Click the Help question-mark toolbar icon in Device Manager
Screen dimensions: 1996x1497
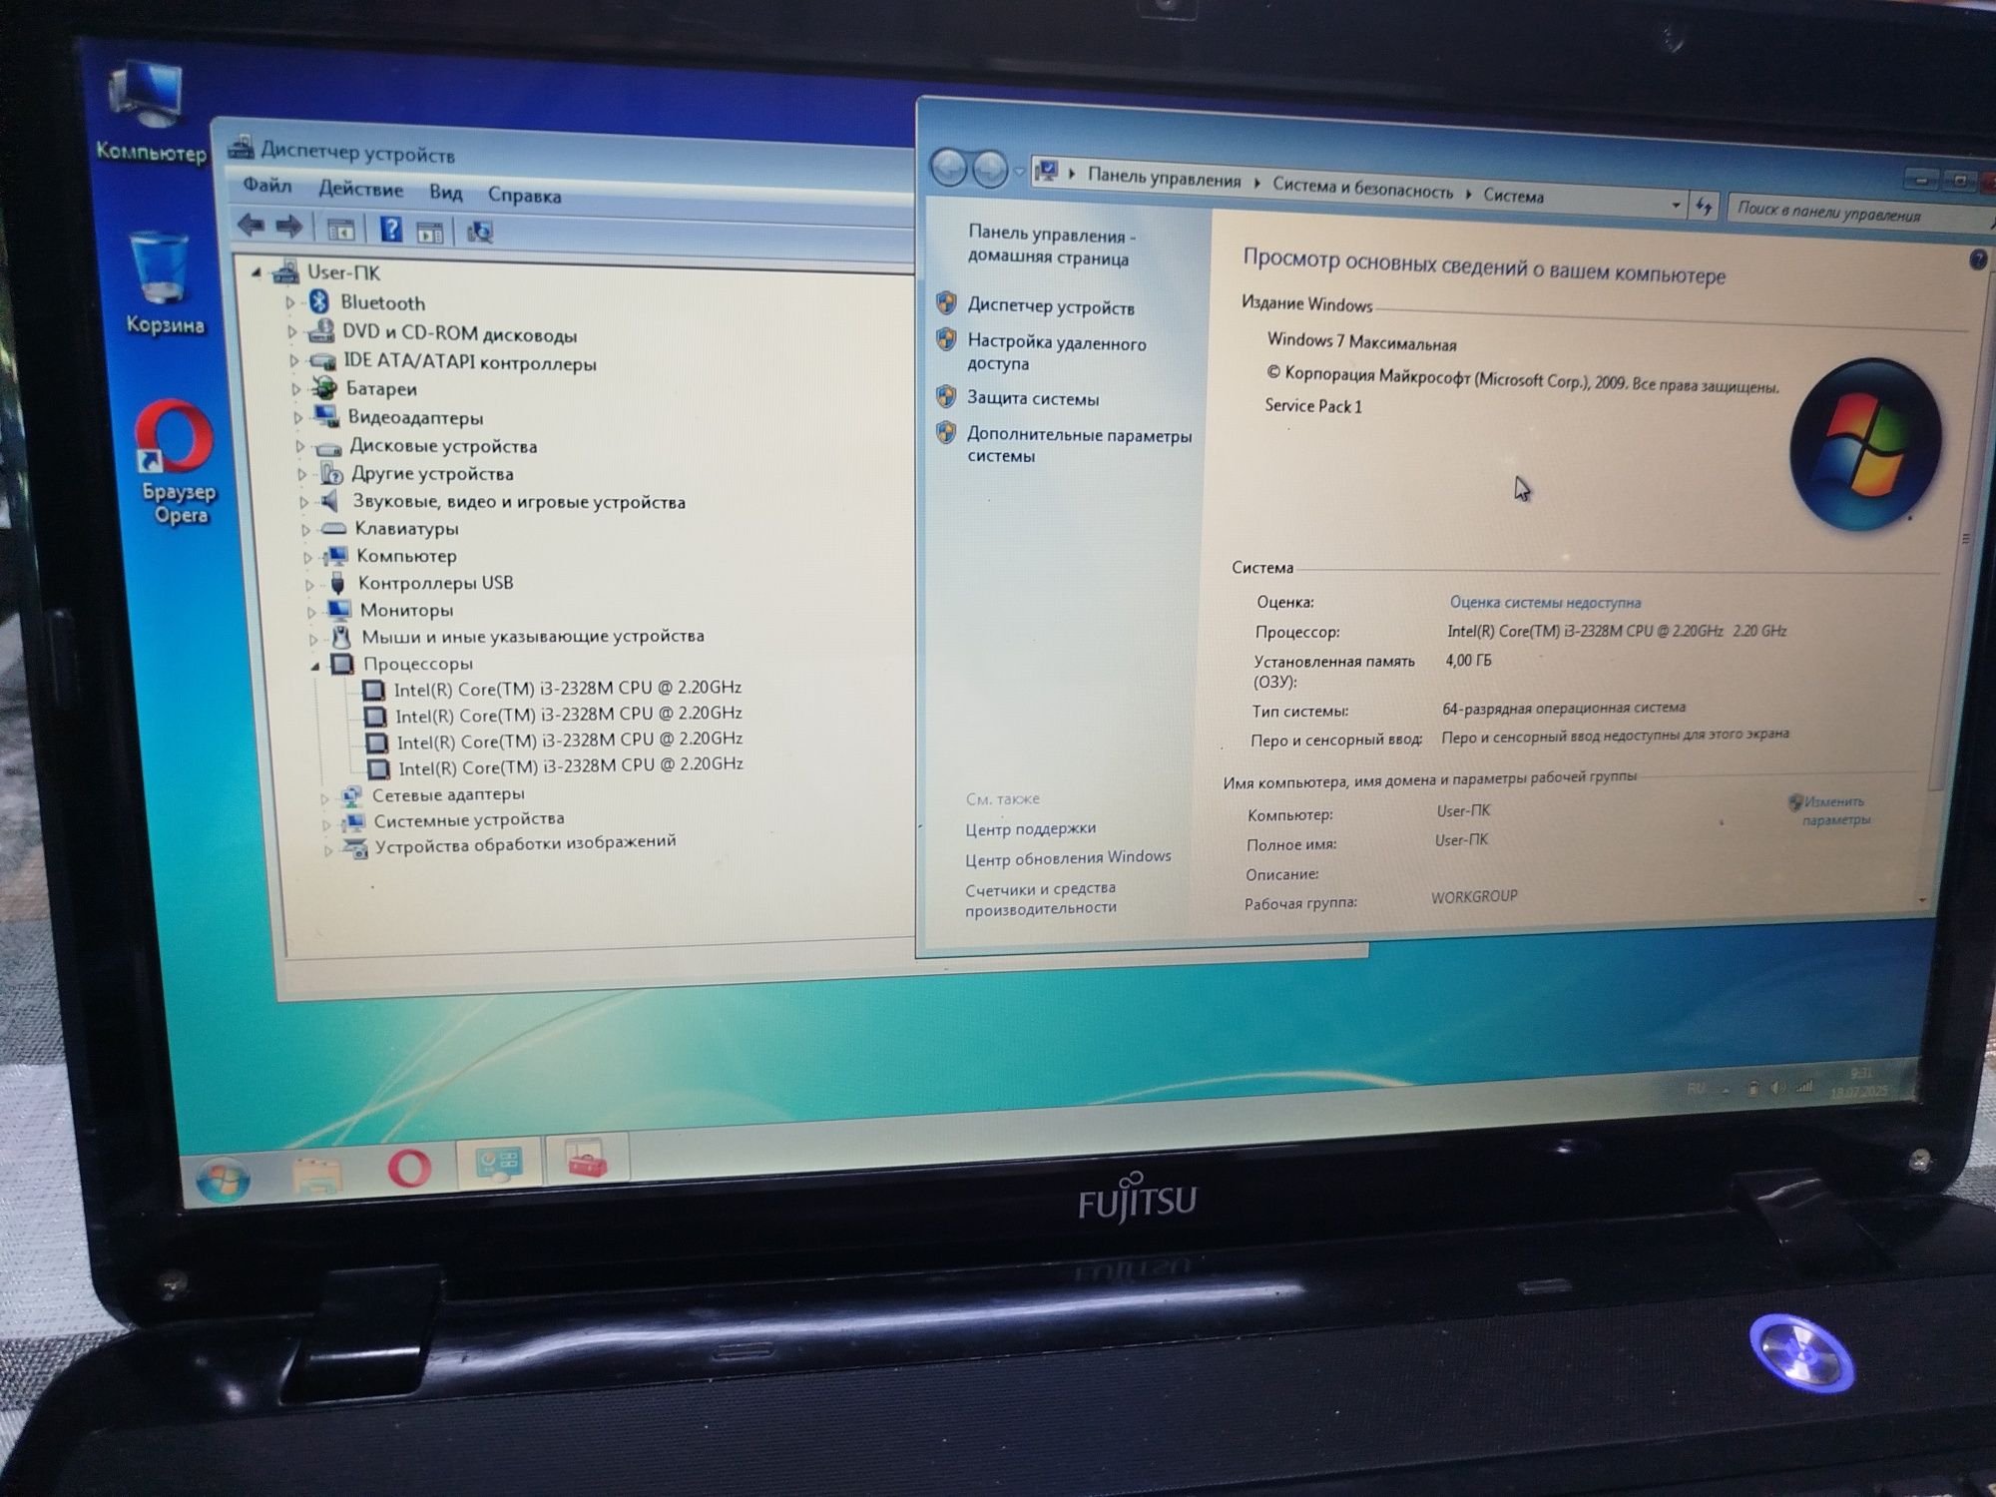tap(390, 231)
